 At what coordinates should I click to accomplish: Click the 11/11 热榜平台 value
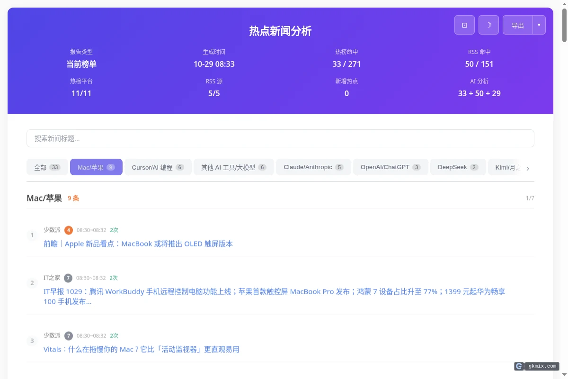[81, 93]
